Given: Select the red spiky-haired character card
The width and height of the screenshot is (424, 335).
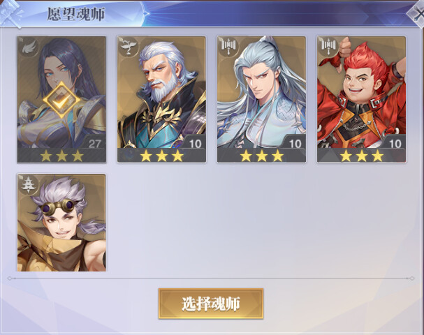Looking at the screenshot, I should pos(362,99).
